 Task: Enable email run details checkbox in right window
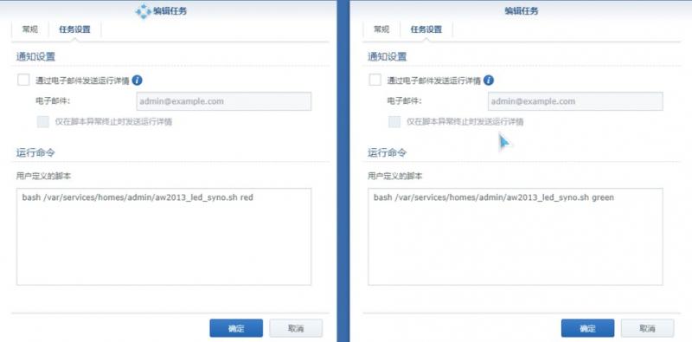click(x=375, y=80)
